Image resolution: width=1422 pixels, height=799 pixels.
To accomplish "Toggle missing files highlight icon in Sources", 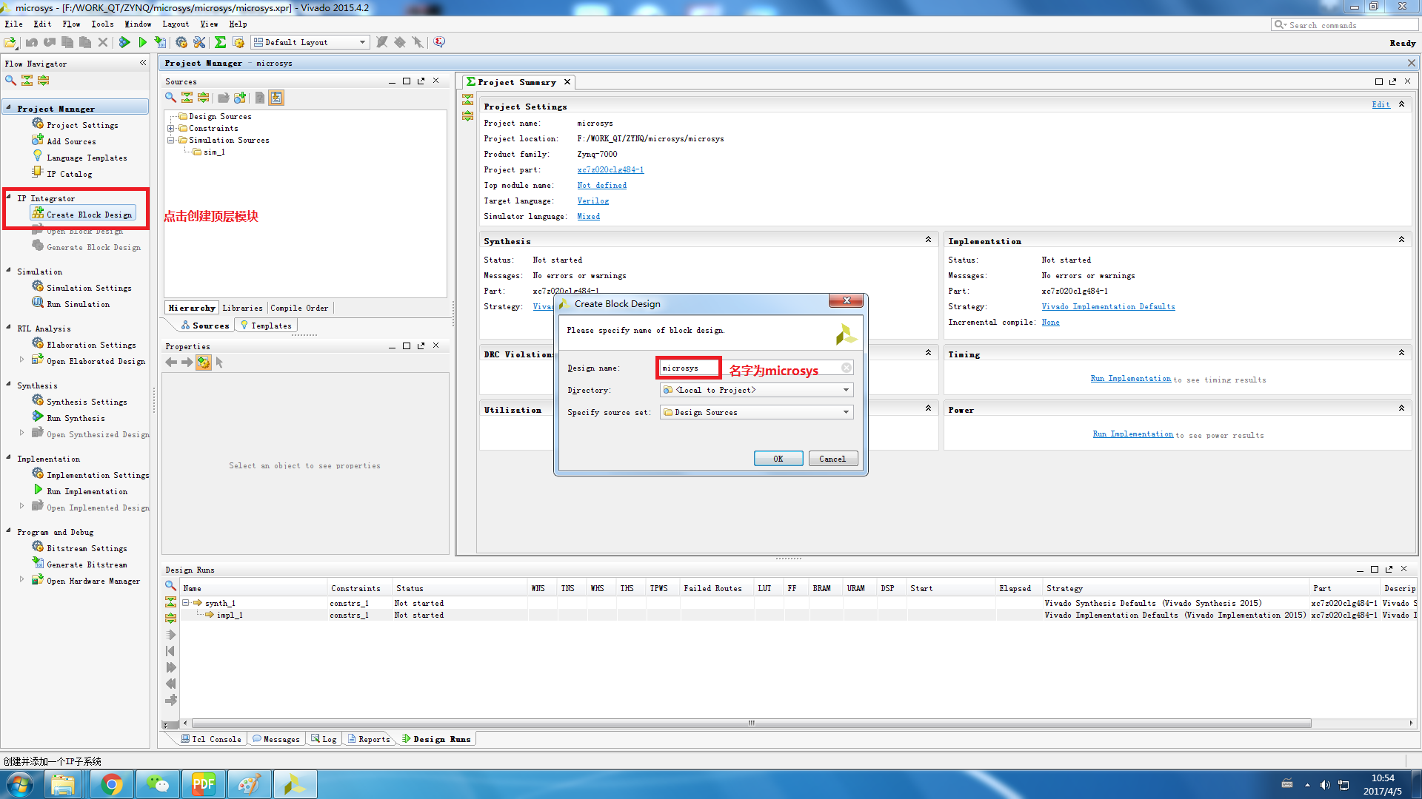I will (276, 97).
